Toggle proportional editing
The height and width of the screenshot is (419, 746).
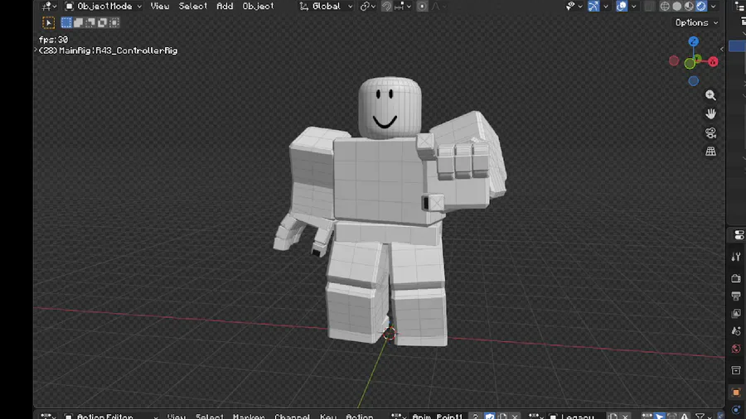(422, 6)
